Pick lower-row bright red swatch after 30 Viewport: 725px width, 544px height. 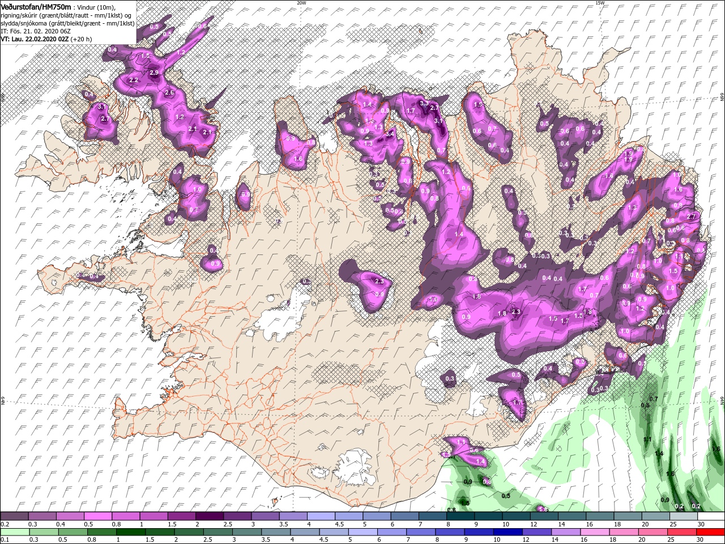pos(711,532)
